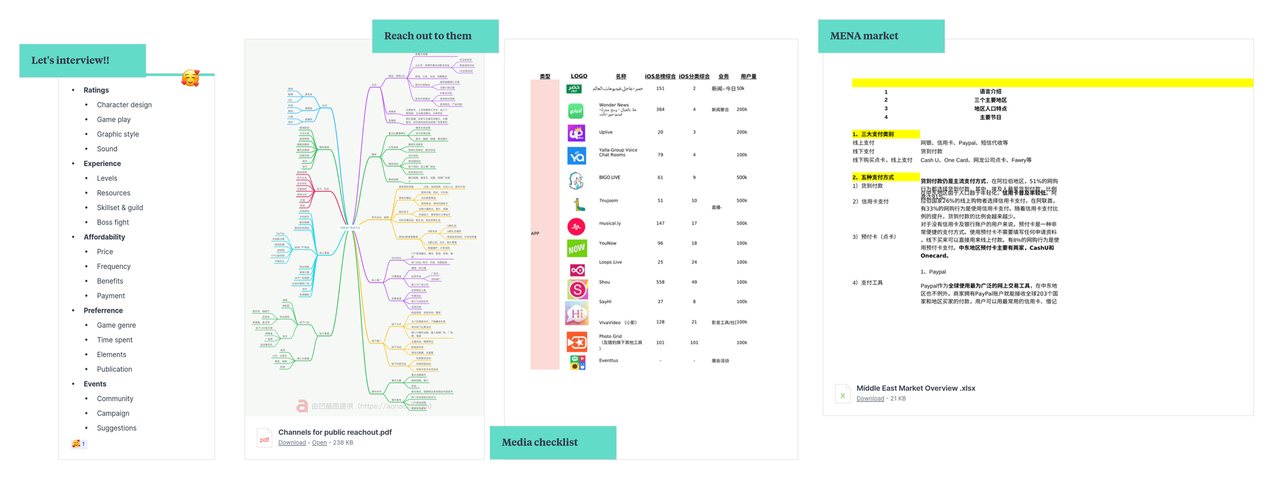Click the 'Price' list item
The image size is (1273, 479).
point(105,252)
